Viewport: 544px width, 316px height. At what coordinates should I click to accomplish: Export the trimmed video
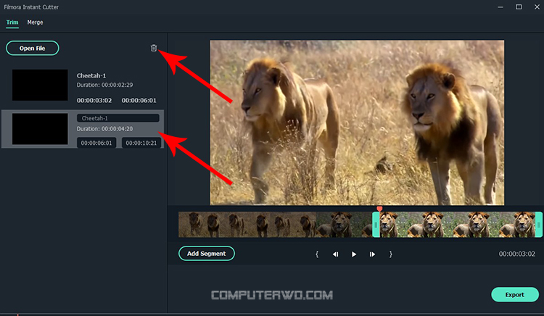515,294
